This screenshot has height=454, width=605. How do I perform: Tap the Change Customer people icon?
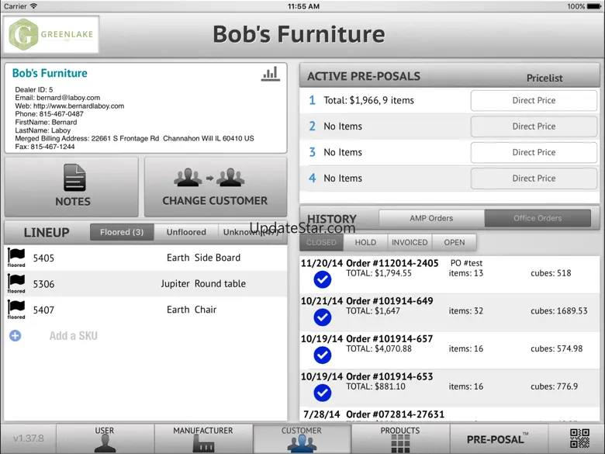215,178
